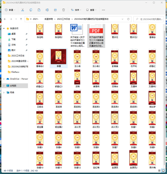
Task: Open the 排序 sort dropdown
Action: 76,10
